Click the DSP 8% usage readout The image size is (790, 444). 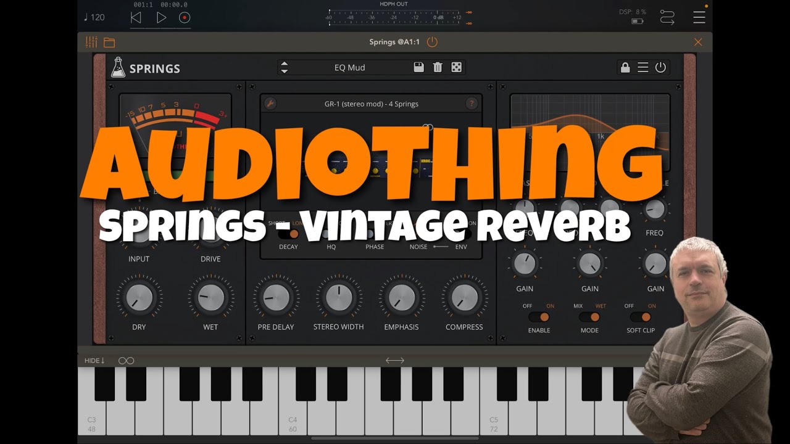pos(633,12)
